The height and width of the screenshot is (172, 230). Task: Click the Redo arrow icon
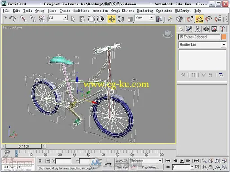(x=13, y=19)
